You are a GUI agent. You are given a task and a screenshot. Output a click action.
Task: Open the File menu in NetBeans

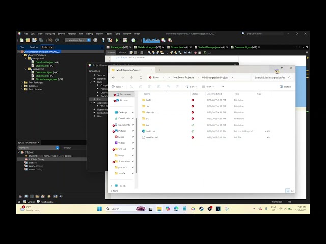pyautogui.click(x=25, y=34)
